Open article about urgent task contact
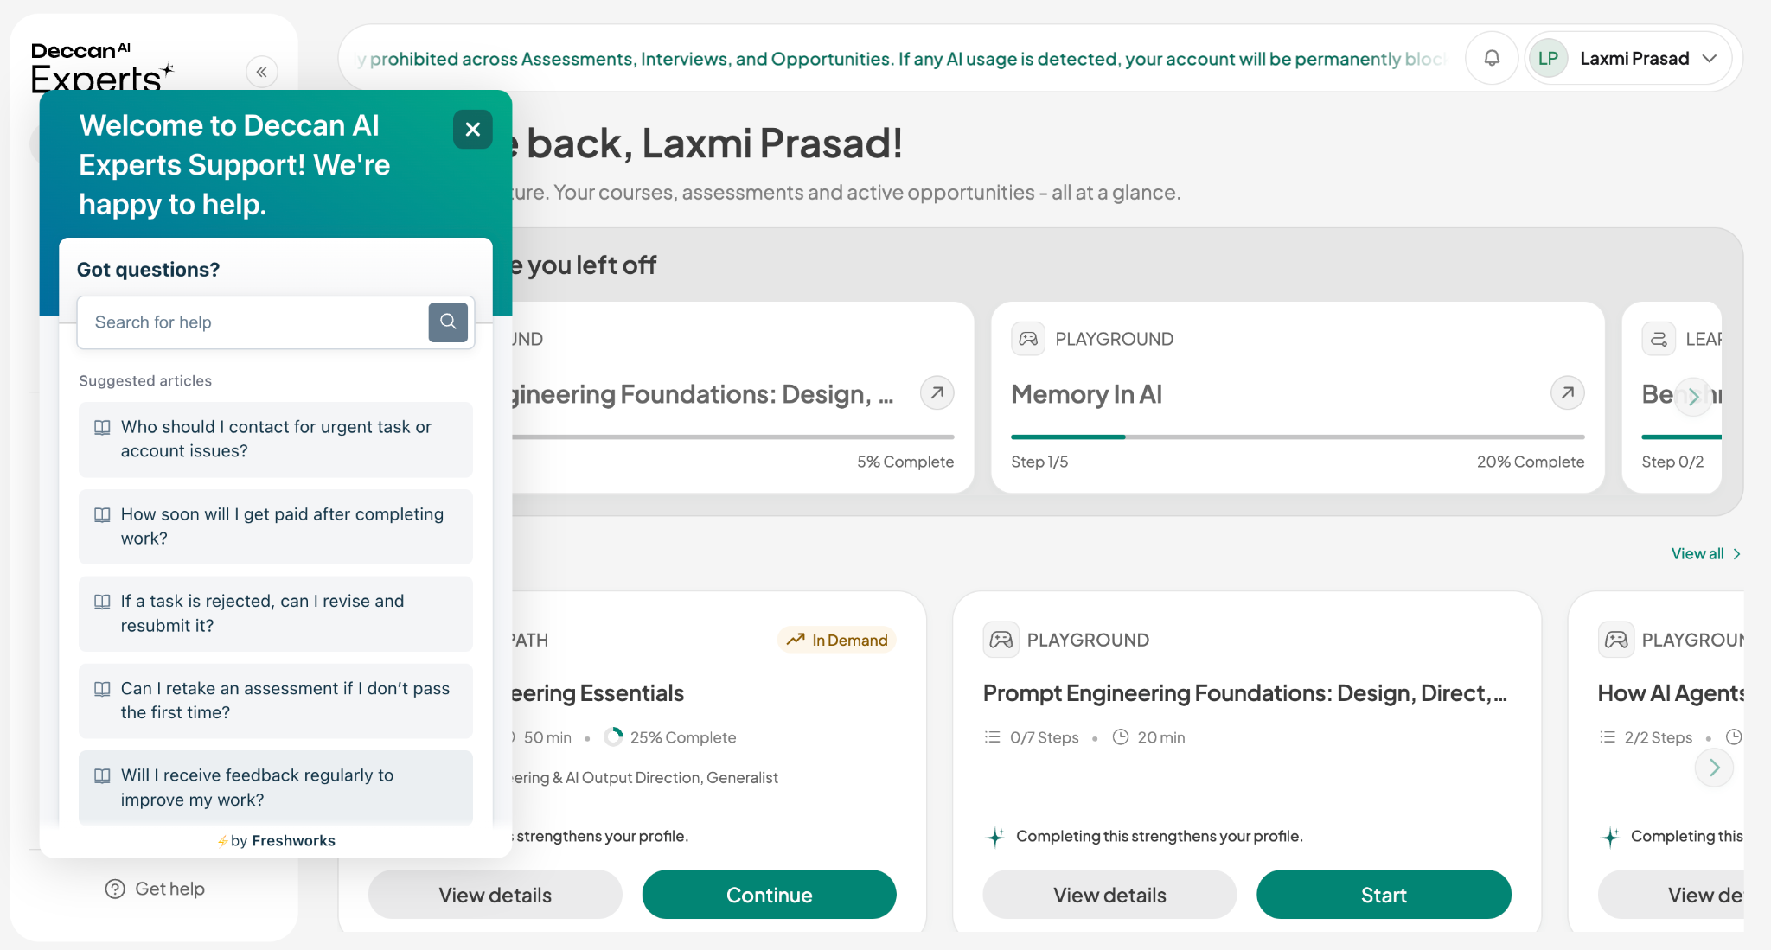 point(276,439)
